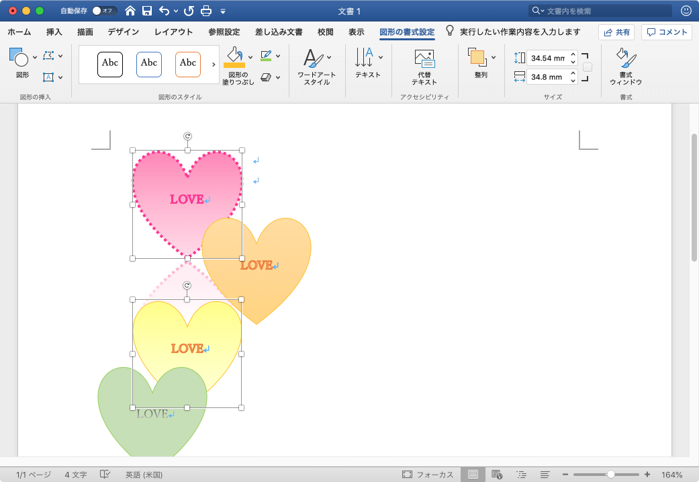Image resolution: width=699 pixels, height=482 pixels.
Task: Expand WordArt Styles dropdown arrow
Action: point(329,57)
